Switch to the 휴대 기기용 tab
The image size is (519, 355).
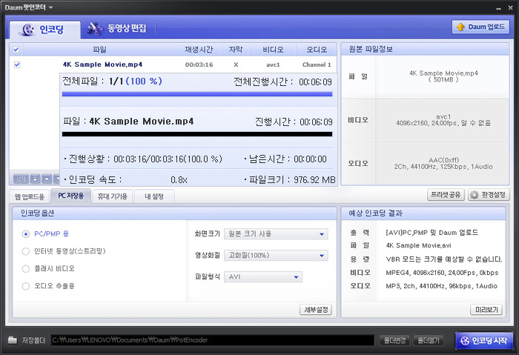(x=113, y=196)
